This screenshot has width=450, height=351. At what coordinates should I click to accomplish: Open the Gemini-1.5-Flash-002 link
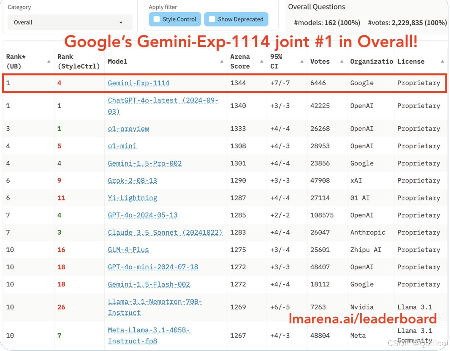pyautogui.click(x=149, y=284)
